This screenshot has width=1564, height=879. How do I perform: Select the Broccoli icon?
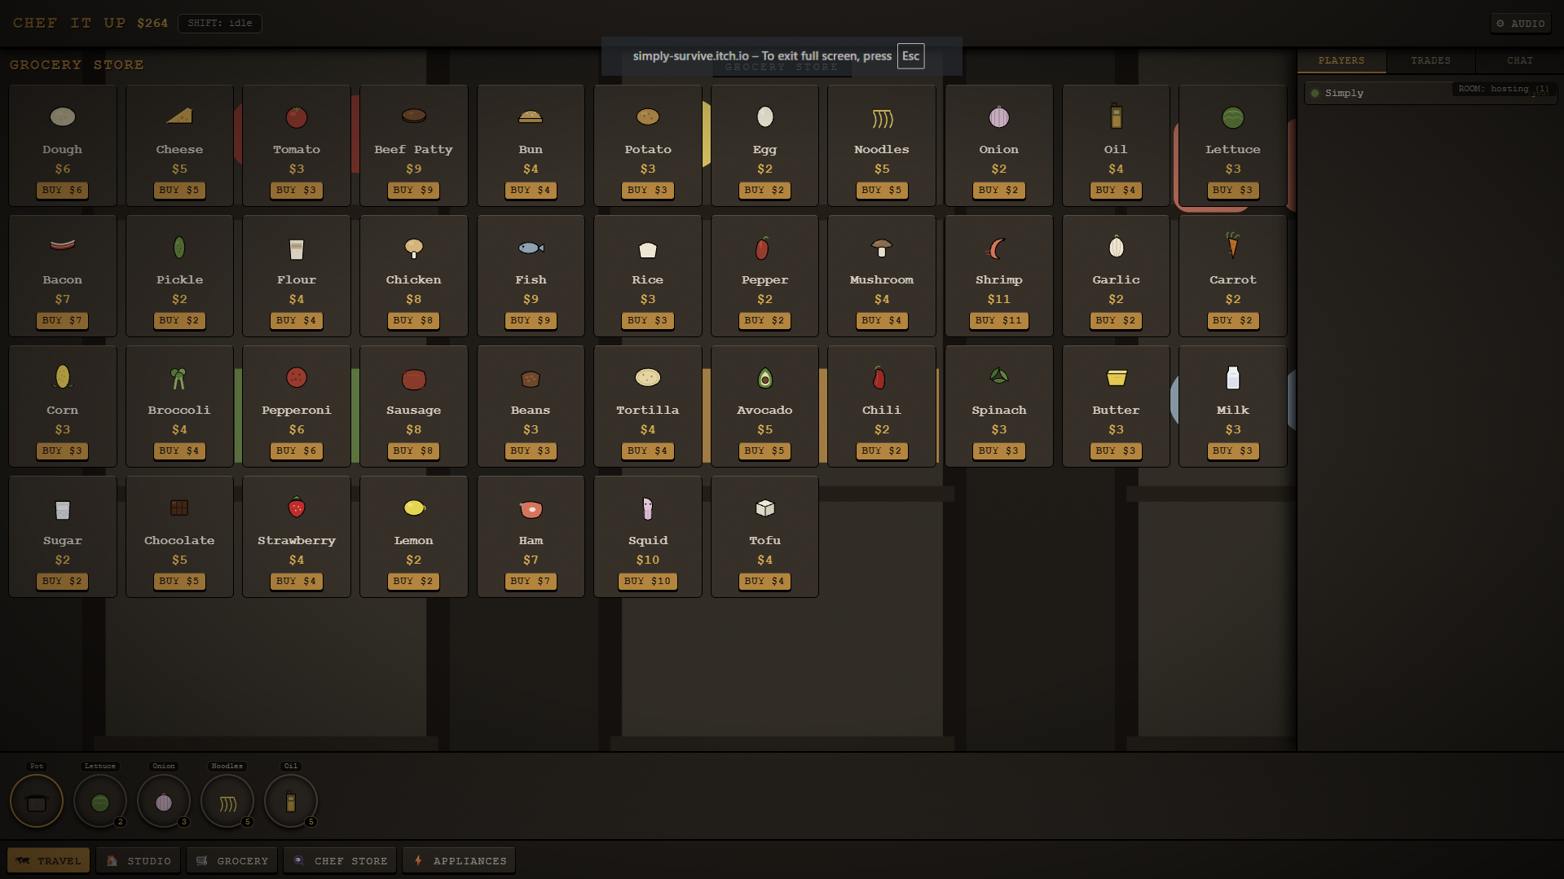click(x=178, y=378)
